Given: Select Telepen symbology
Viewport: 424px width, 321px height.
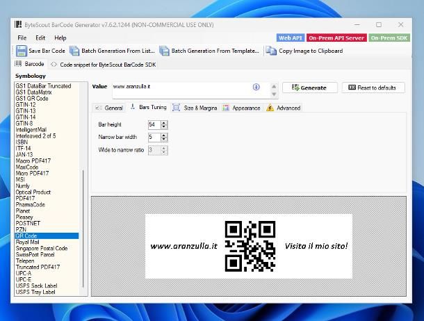Looking at the screenshot, I should [x=25, y=261].
